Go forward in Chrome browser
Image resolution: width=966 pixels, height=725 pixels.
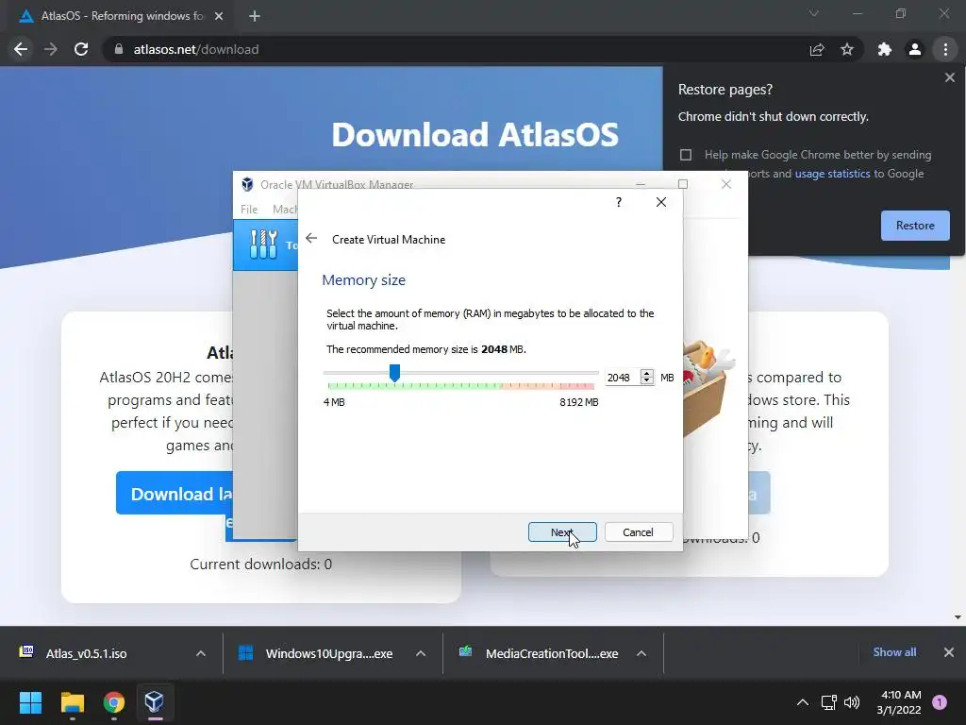[x=51, y=49]
